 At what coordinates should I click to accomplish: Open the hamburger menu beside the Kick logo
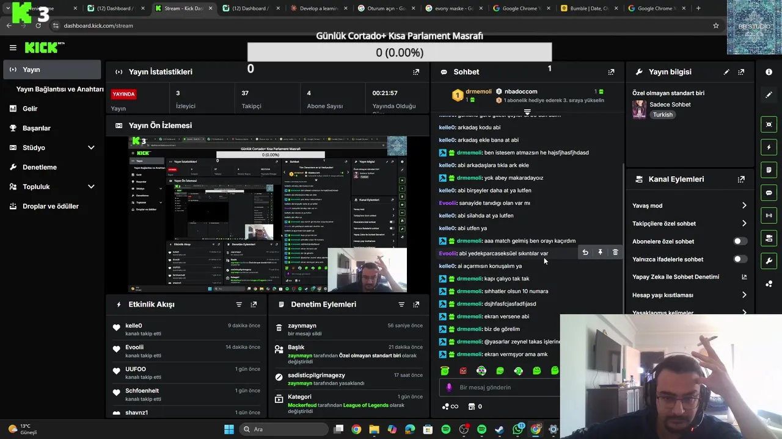coord(13,48)
